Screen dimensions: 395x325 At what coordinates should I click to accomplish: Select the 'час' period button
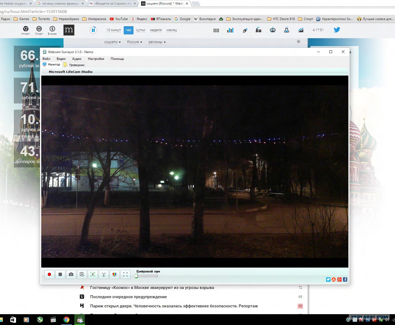129,30
